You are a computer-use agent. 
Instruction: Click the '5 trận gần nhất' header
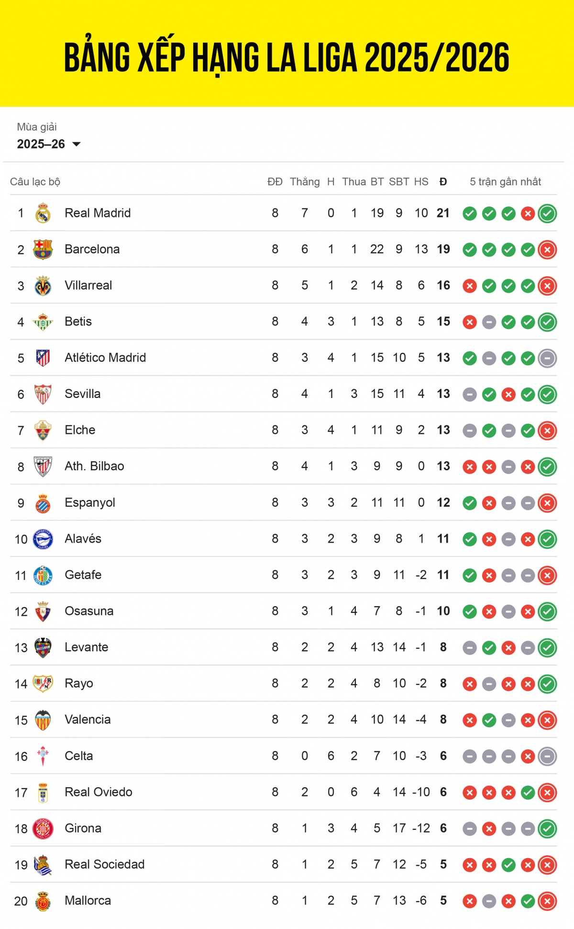pyautogui.click(x=505, y=181)
